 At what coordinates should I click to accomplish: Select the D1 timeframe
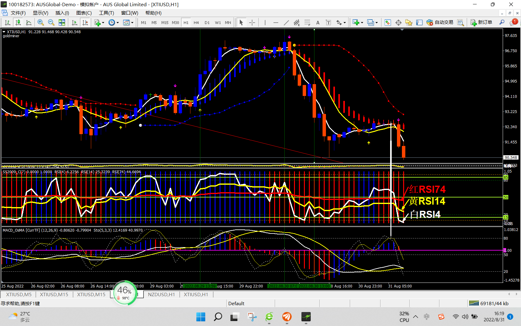pos(207,23)
